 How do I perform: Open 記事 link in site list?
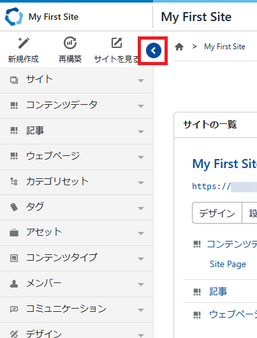[218, 291]
